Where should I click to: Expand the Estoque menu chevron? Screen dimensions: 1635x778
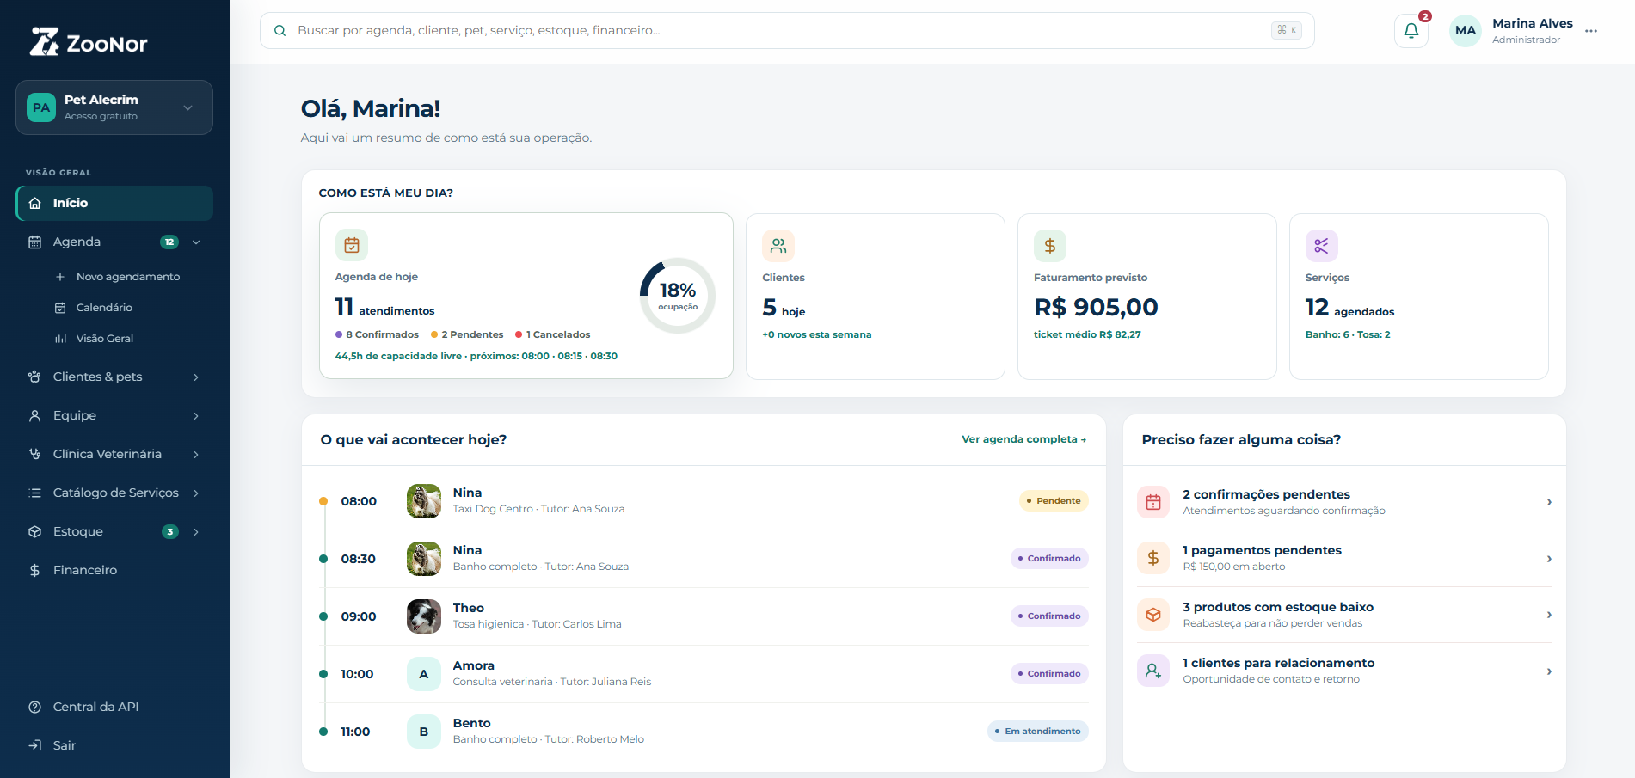[x=196, y=532]
